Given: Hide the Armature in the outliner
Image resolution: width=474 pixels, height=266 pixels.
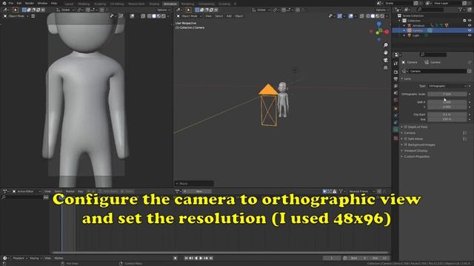Looking at the screenshot, I should 470,26.
